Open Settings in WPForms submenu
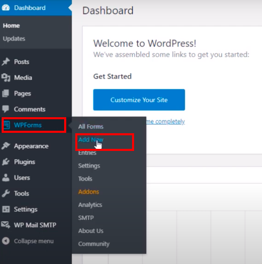The width and height of the screenshot is (262, 264). (89, 166)
